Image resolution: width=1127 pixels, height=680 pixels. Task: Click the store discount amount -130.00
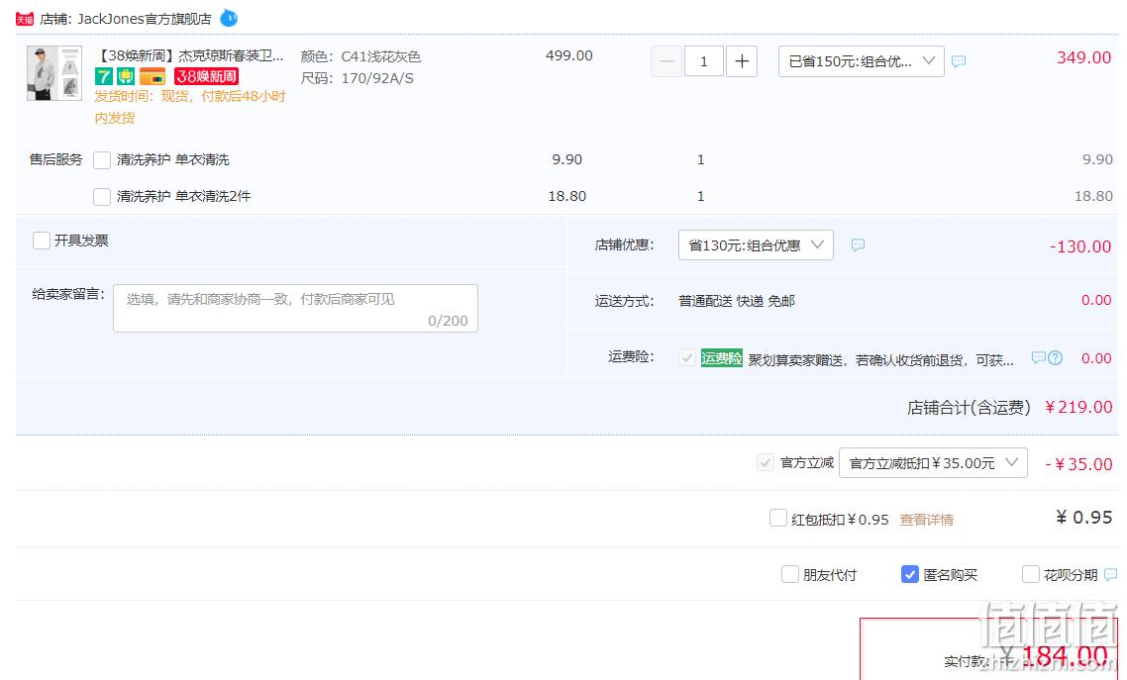(x=1080, y=246)
